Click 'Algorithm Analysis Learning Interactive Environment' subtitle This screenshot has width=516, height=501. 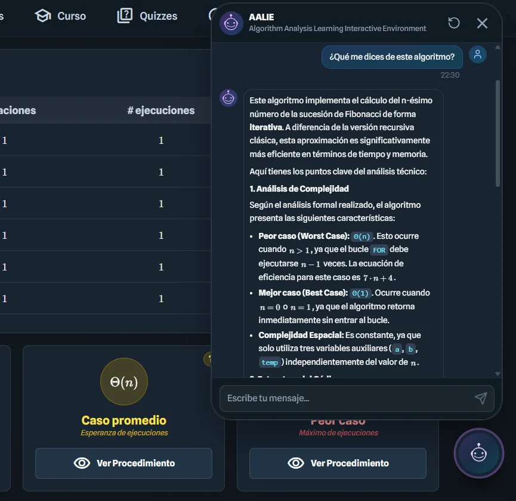[338, 28]
